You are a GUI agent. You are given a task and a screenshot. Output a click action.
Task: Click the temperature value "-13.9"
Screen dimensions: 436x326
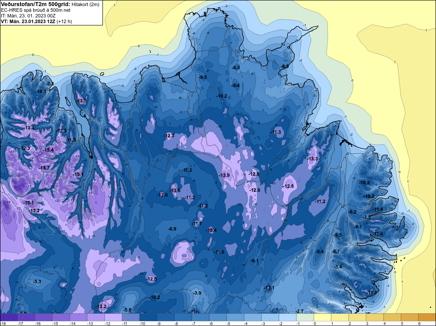click(225, 175)
